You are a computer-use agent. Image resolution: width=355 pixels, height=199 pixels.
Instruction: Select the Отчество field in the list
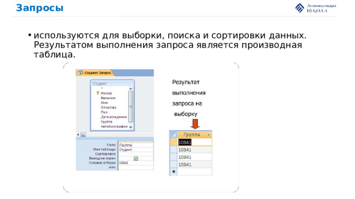click(x=109, y=107)
